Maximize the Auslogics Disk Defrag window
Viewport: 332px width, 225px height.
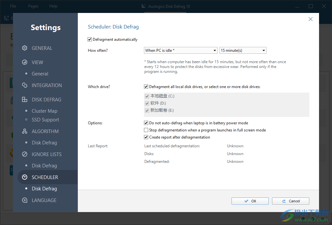311,6
